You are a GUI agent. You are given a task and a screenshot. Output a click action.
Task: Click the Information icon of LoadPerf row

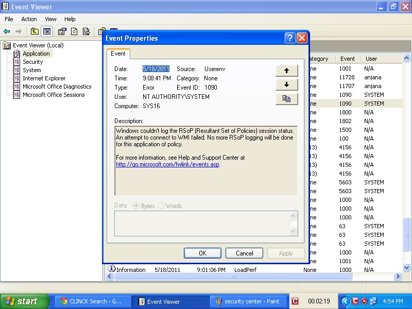pos(111,268)
